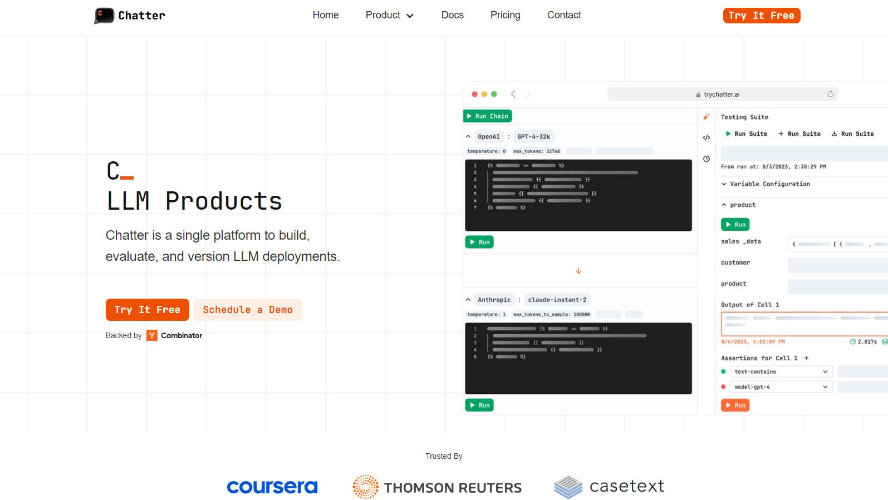Click green Run under product

point(735,225)
